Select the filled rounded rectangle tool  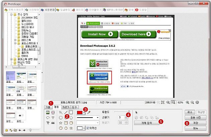(71, 123)
